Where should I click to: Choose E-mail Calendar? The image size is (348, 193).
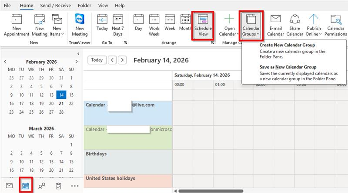coord(275,25)
